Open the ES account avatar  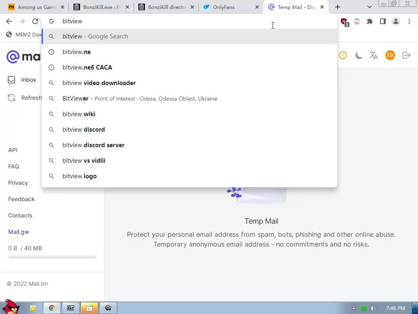[x=390, y=55]
